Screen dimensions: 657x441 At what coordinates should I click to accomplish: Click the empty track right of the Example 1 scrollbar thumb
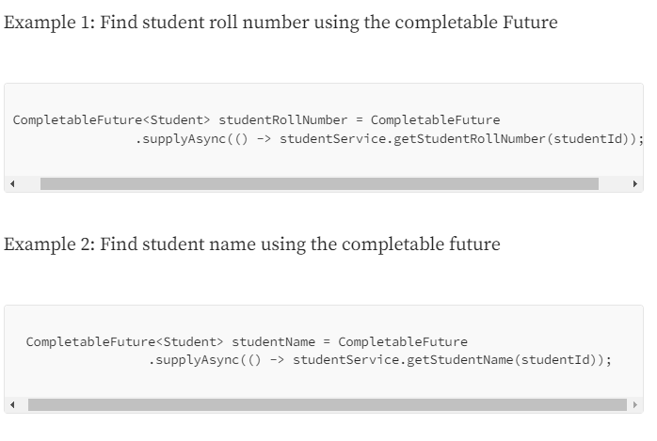point(615,183)
